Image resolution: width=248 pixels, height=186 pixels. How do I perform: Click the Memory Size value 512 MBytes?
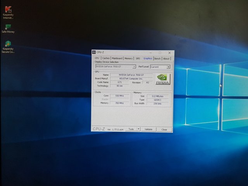pos(158,96)
